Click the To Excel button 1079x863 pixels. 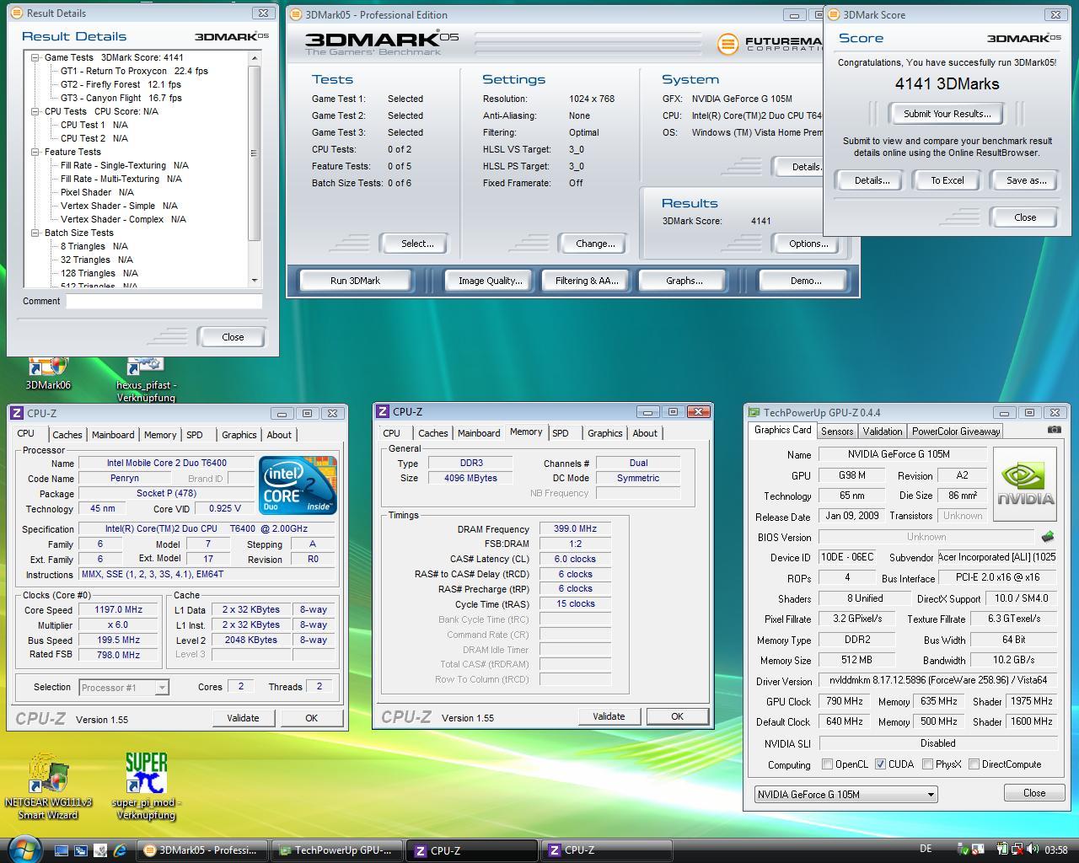[947, 180]
